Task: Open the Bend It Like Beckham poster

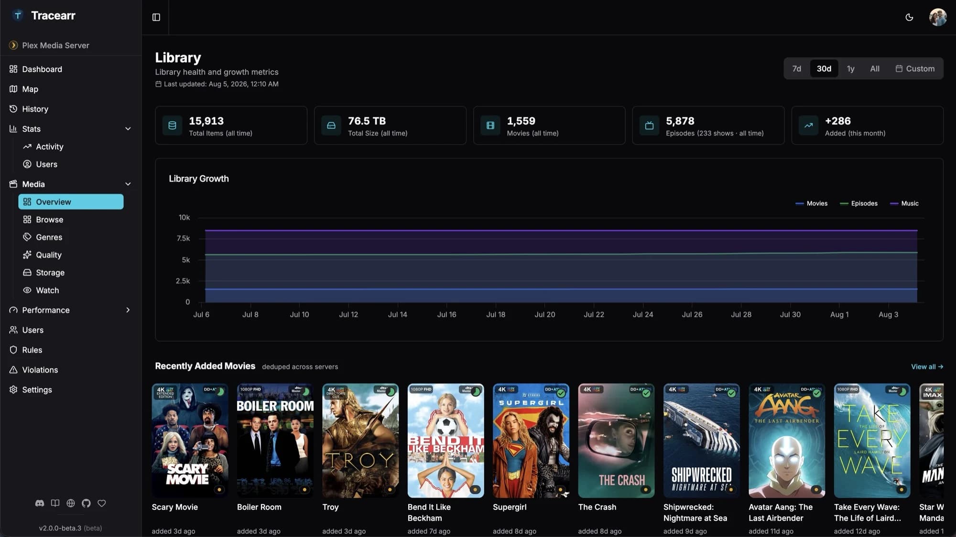Action: (x=445, y=441)
